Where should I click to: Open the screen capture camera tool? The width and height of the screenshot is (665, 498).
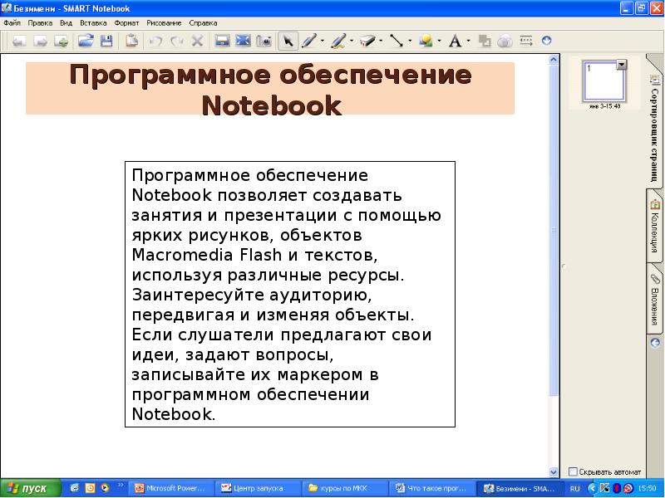point(264,40)
